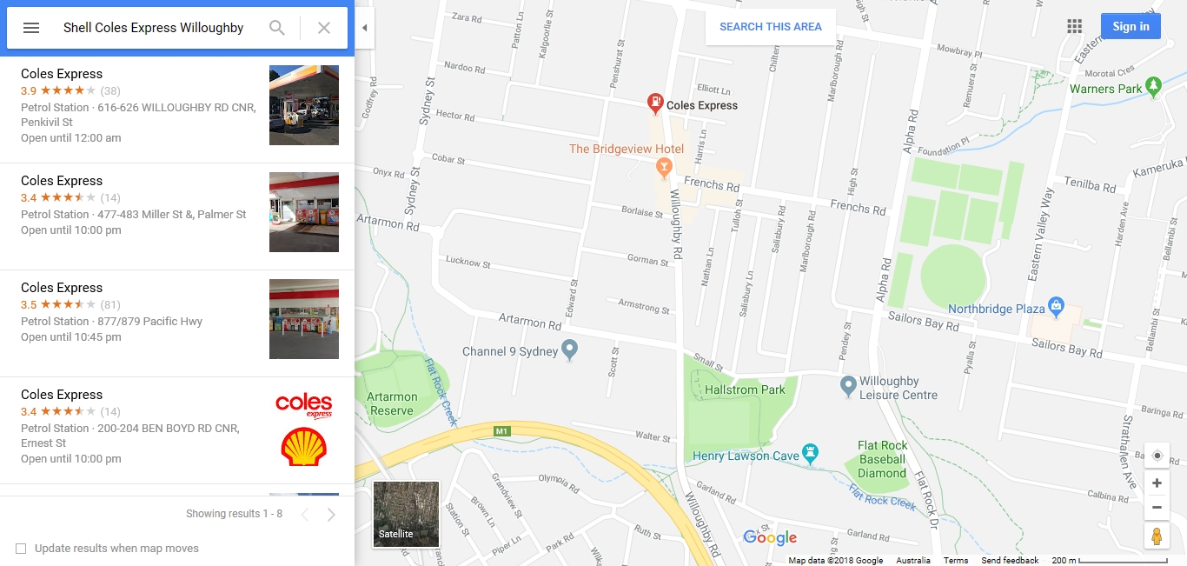
Task: Select Coles Express Pacific Hwy result
Action: [x=177, y=323]
